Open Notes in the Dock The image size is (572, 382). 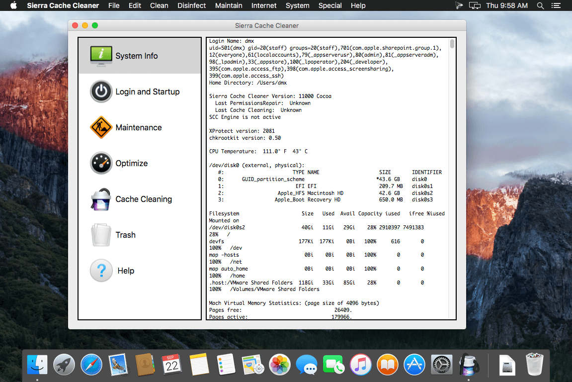(x=199, y=365)
